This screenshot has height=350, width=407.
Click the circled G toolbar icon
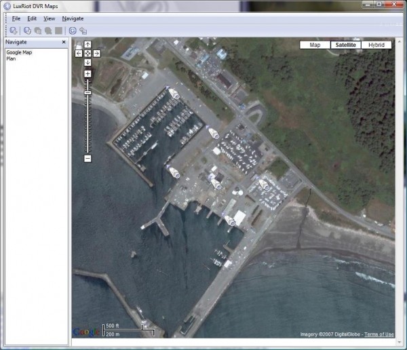coord(73,31)
